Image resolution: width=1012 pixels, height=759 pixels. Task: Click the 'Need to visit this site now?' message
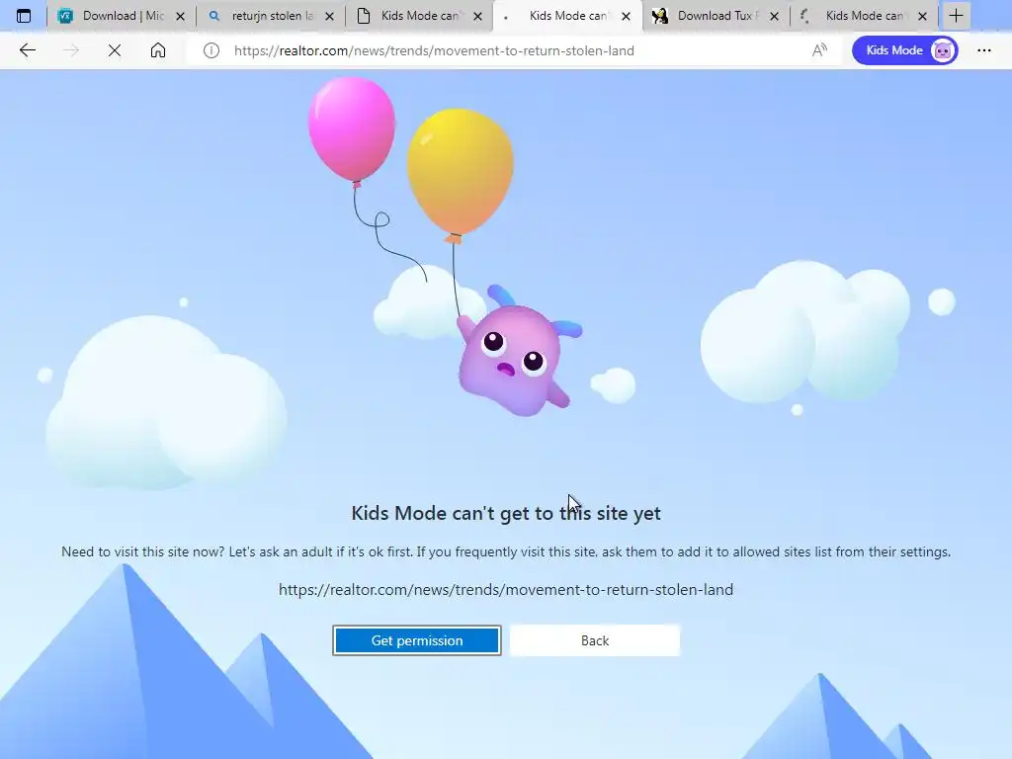click(x=506, y=551)
